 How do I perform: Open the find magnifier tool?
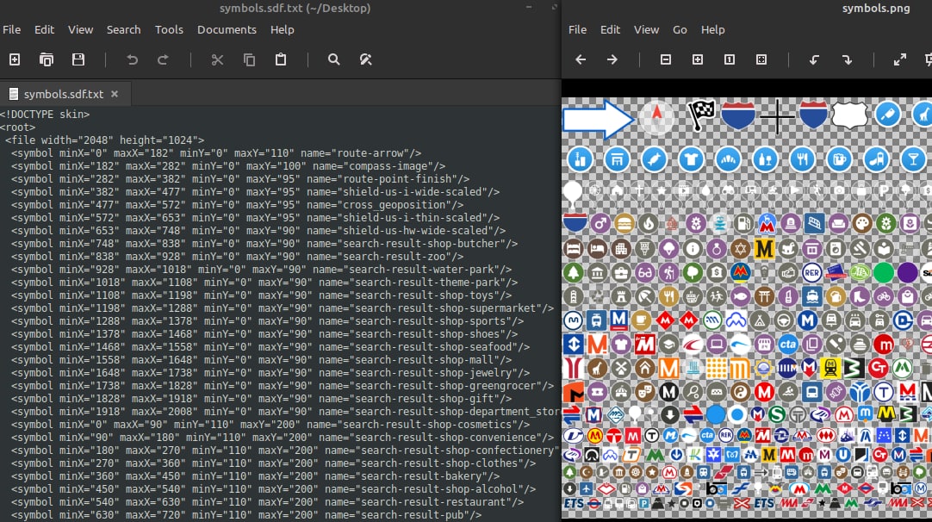[334, 59]
